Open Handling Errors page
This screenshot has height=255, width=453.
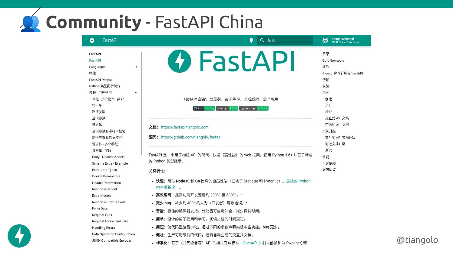pos(103,228)
